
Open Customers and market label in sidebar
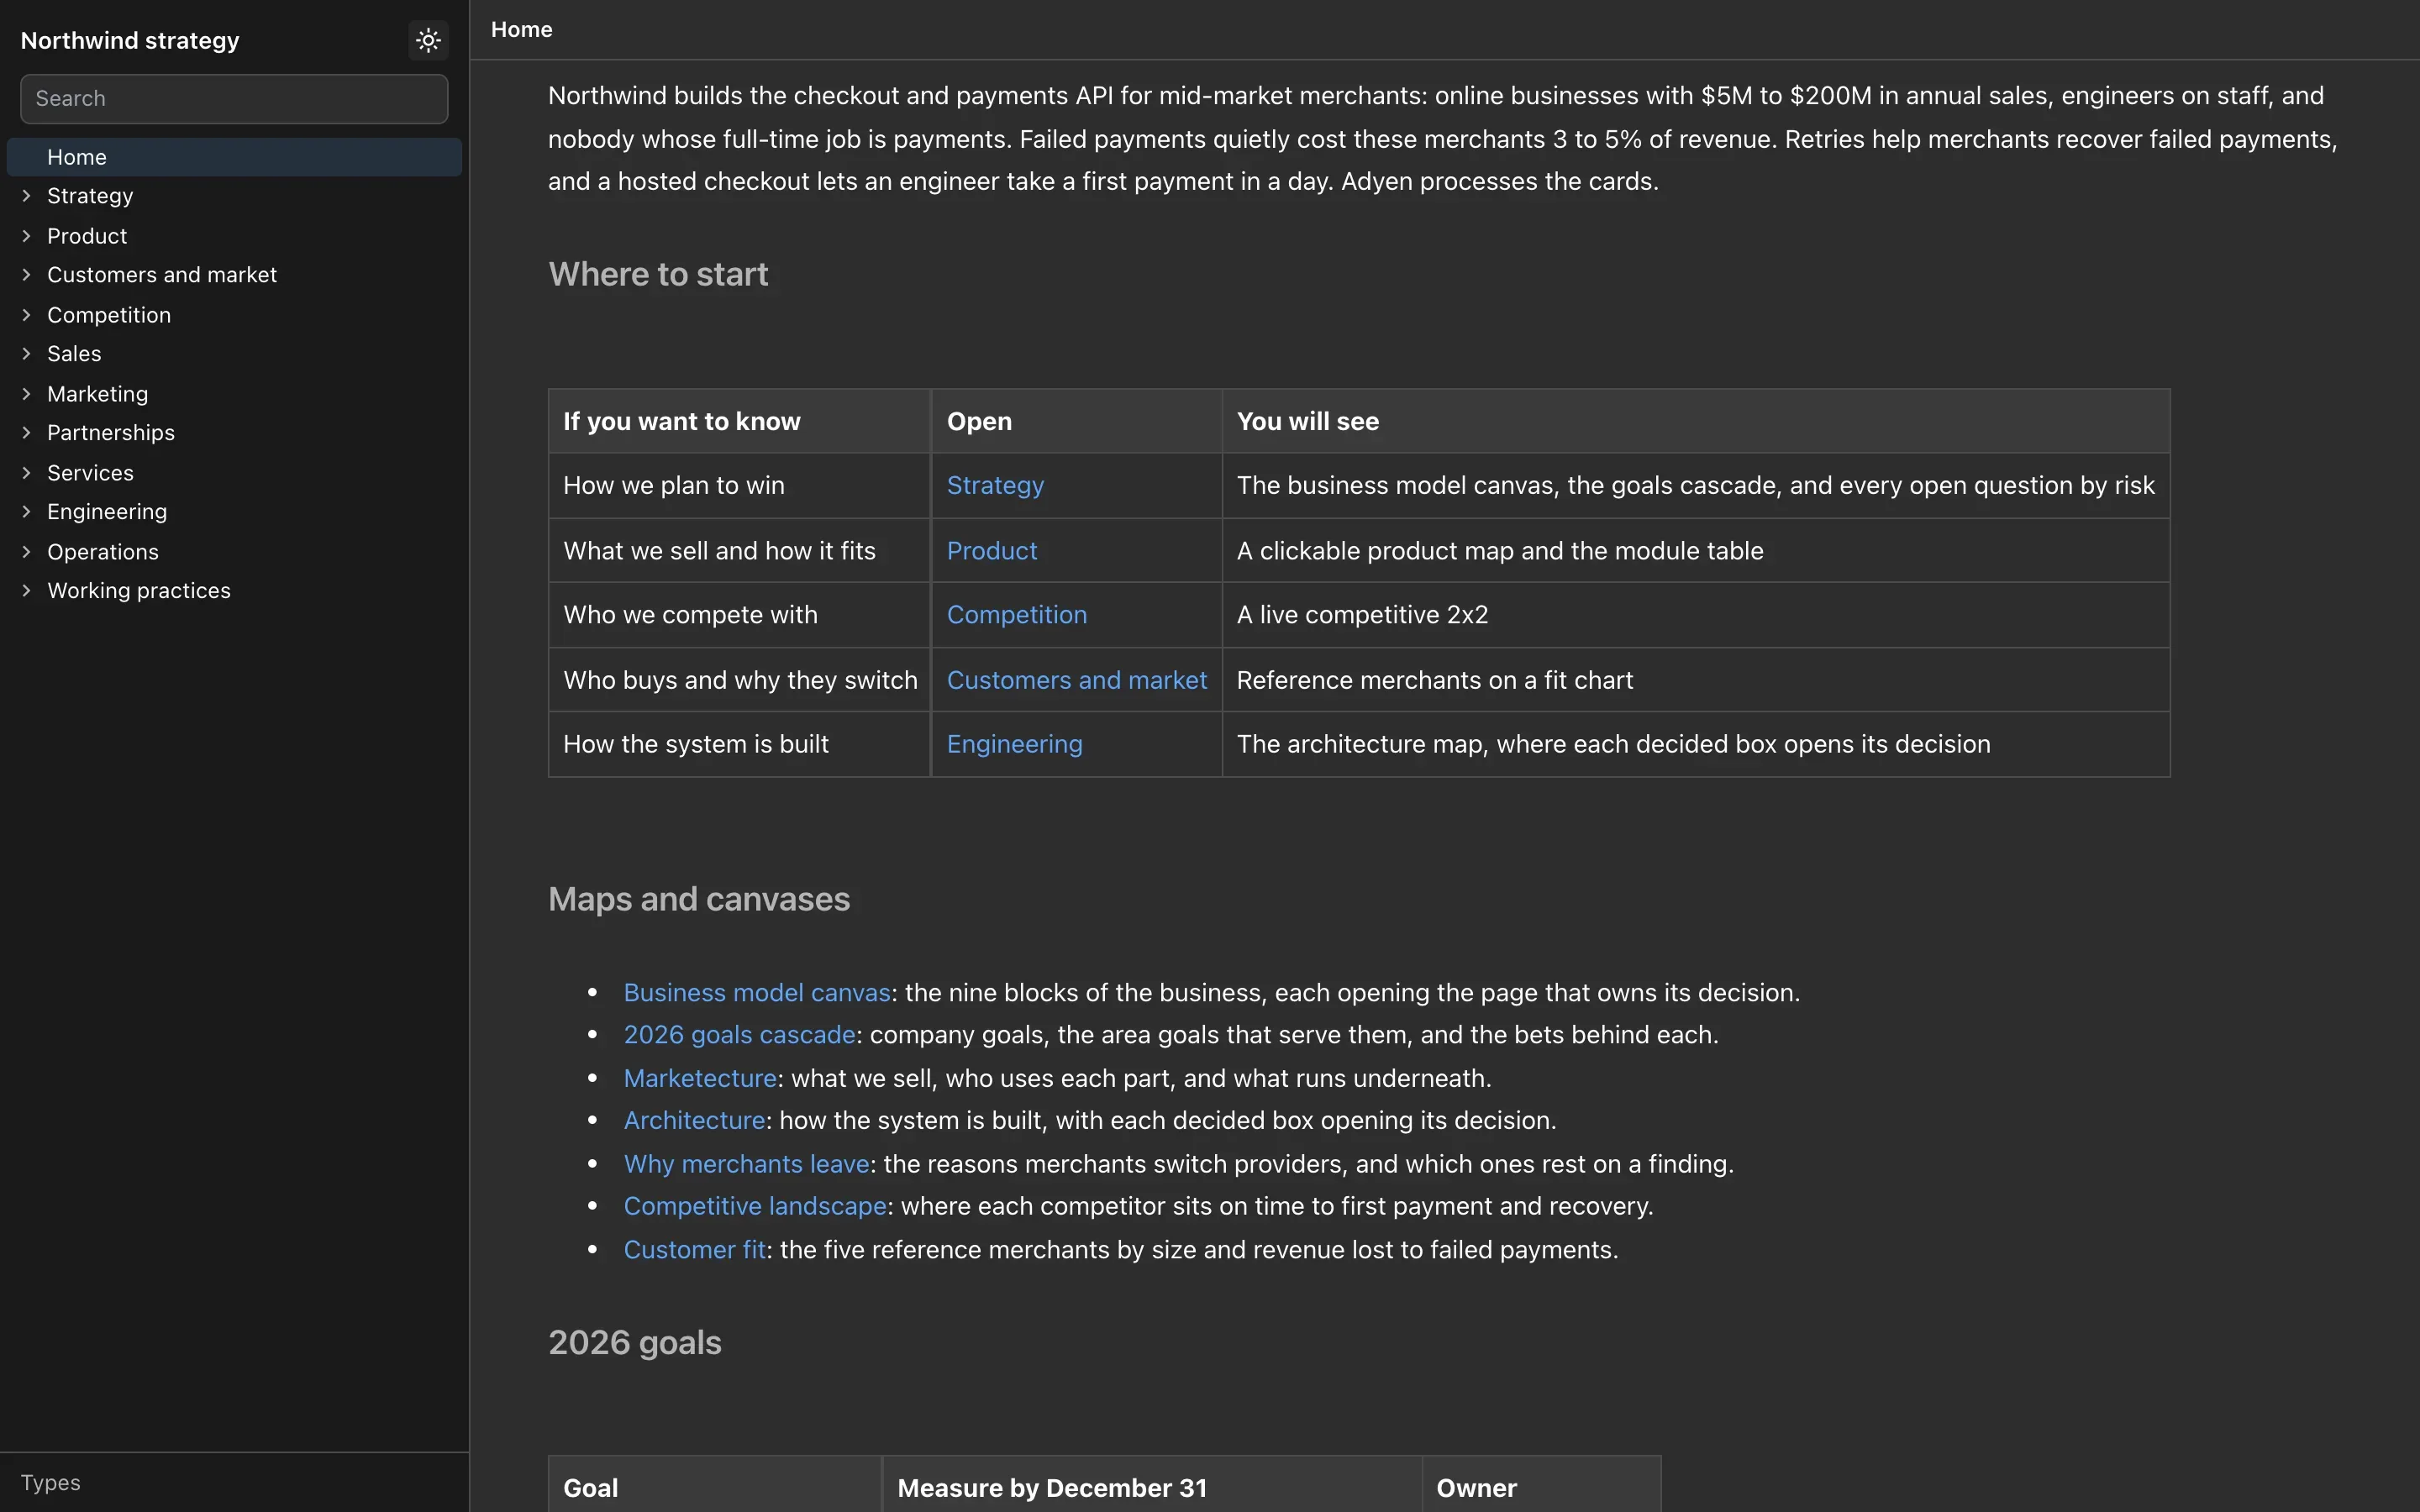[x=162, y=275]
